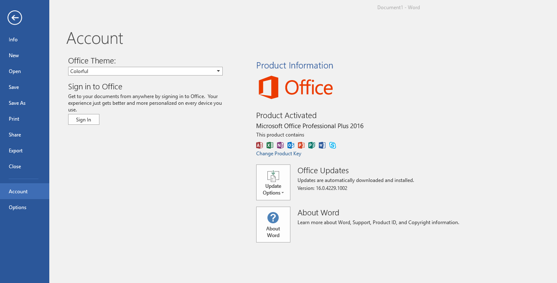
Task: Click the Office Updates heading
Action: 323,171
